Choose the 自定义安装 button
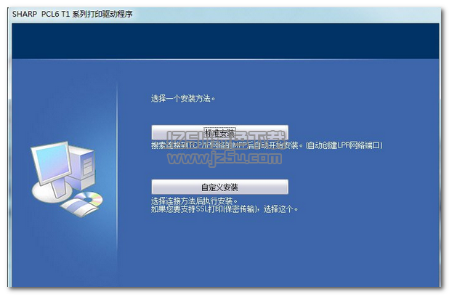449x295 pixels. click(x=219, y=187)
